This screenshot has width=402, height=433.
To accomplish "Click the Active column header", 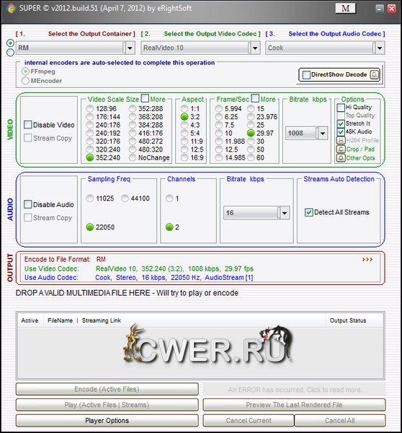I will [30, 320].
